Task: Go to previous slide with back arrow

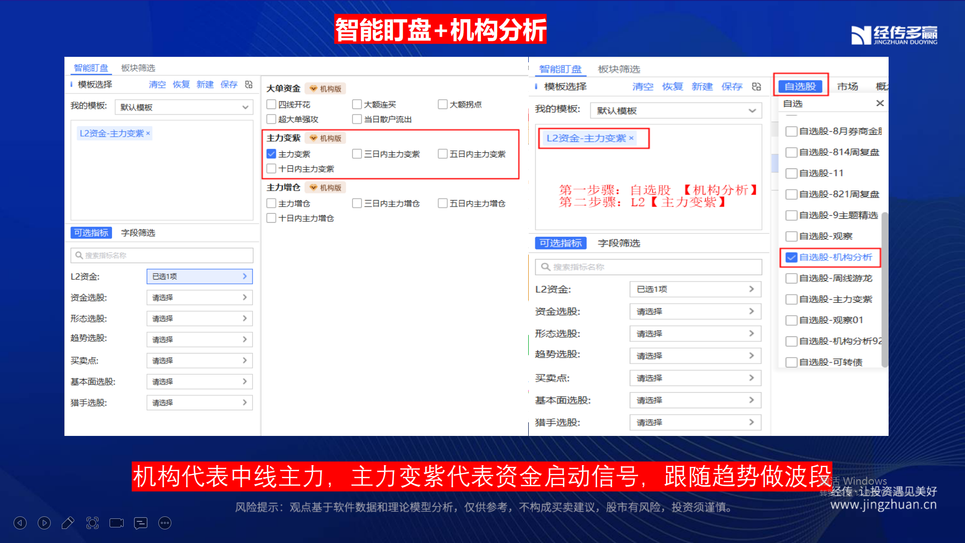Action: point(20,523)
